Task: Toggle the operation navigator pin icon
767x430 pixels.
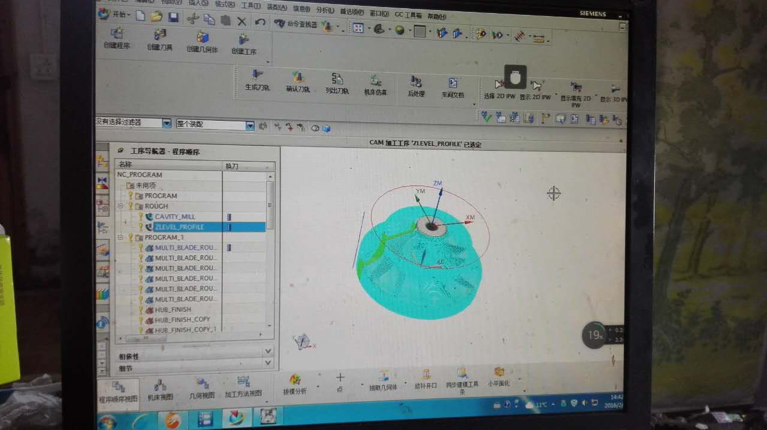Action: pyautogui.click(x=120, y=151)
